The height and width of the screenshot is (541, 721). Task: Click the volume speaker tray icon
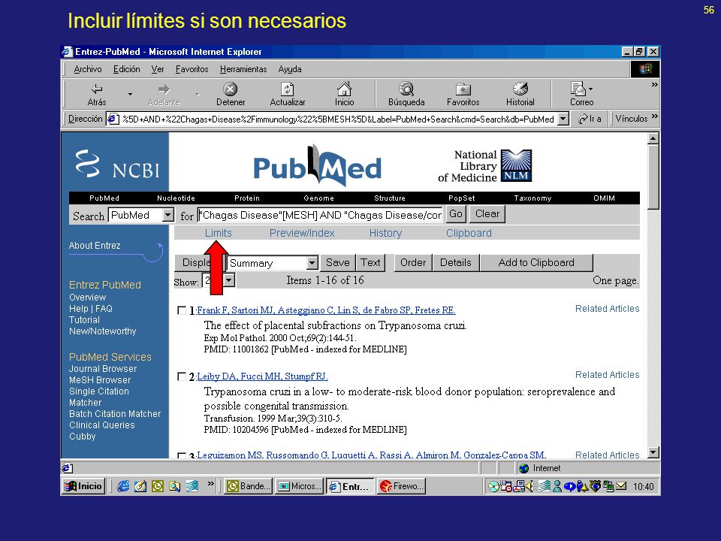(529, 486)
